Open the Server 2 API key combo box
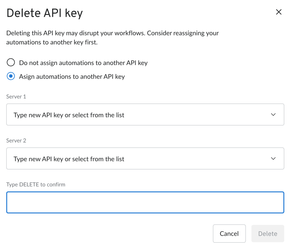The image size is (290, 249). click(x=145, y=158)
